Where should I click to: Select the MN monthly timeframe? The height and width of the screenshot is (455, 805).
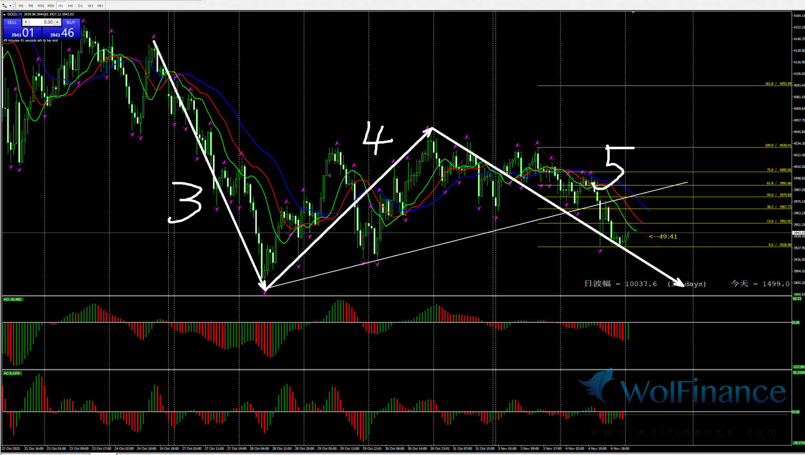(100, 6)
